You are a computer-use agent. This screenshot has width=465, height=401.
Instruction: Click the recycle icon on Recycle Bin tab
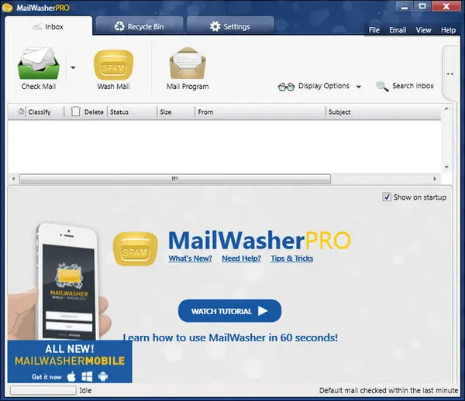[x=119, y=26]
